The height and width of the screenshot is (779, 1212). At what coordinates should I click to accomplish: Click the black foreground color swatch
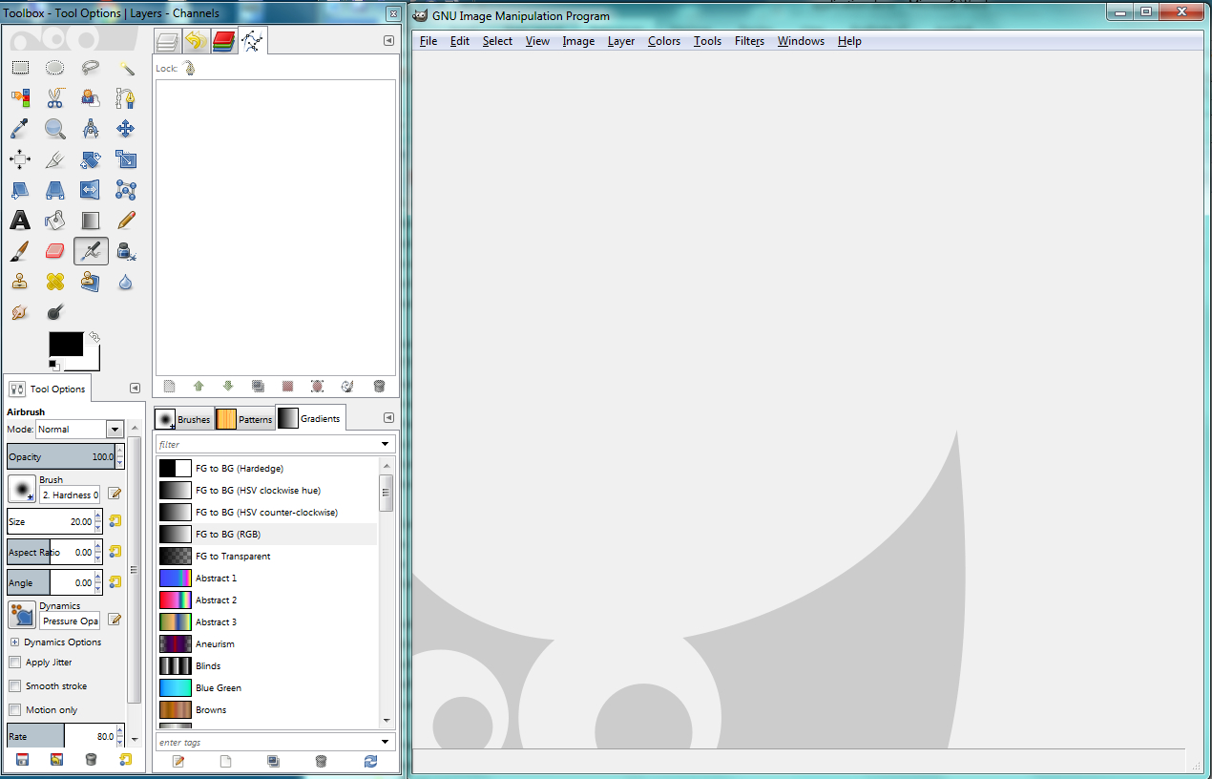[x=65, y=345]
